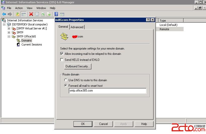The width and height of the screenshot is (206, 134).
Task: Switch to the General tab
Action: (x=63, y=27)
